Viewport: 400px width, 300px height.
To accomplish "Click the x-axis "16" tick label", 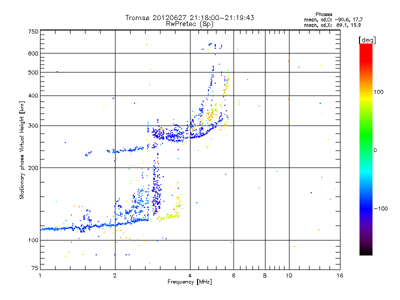I will click(340, 275).
